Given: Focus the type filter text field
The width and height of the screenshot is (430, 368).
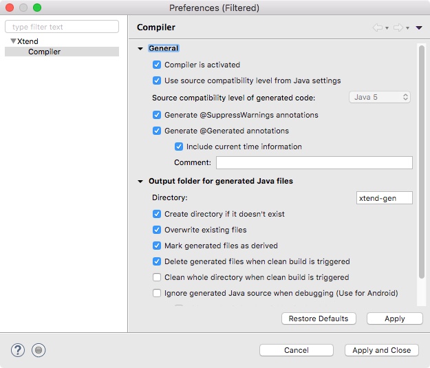Looking at the screenshot, I should 62,27.
